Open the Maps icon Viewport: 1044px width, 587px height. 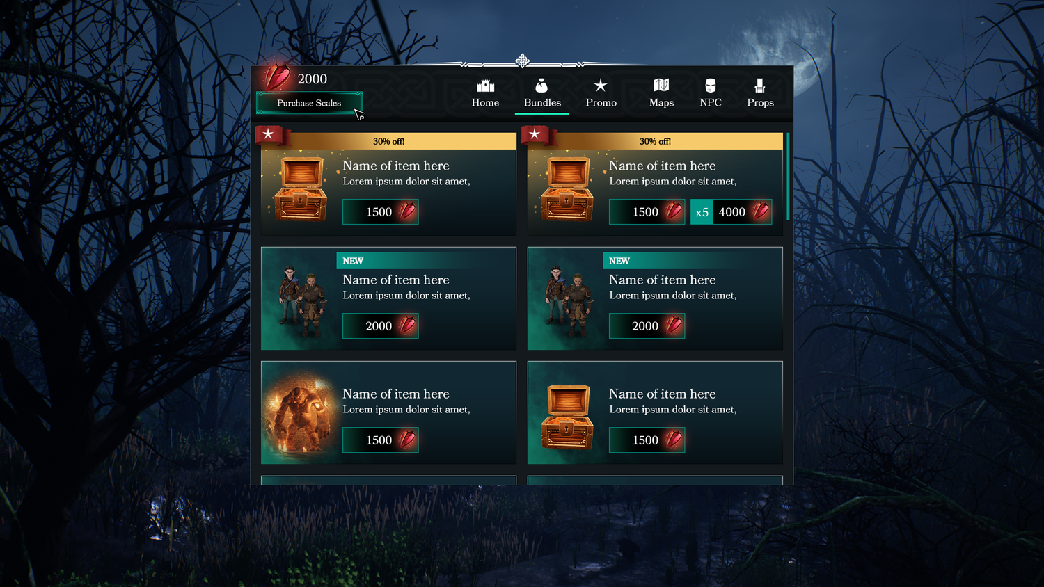(661, 86)
